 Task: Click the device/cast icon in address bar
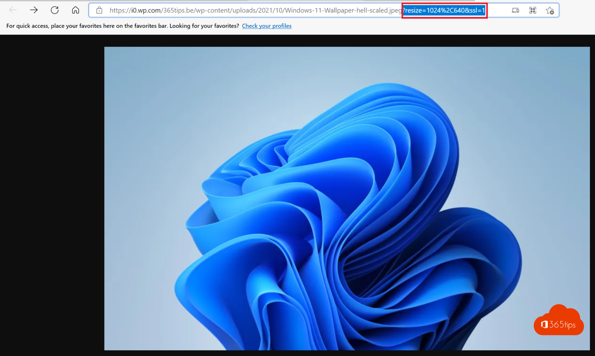click(x=515, y=10)
